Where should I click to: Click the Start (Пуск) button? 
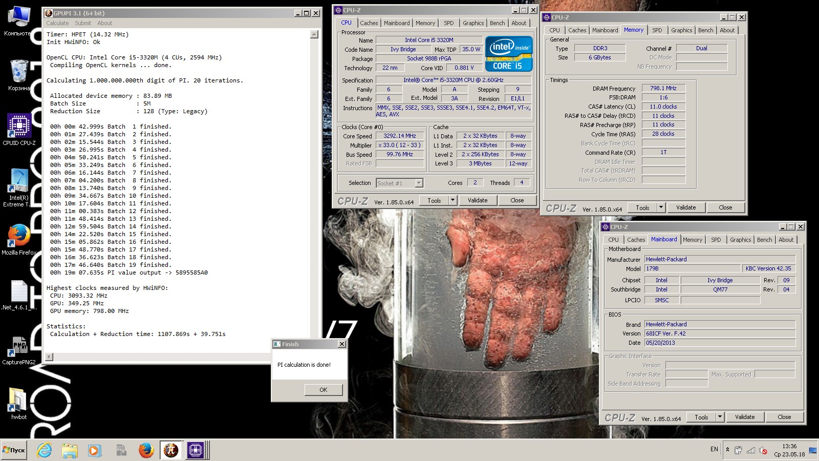[x=14, y=450]
